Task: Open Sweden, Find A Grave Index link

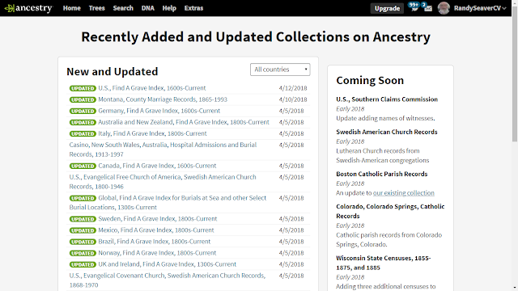Action: [x=158, y=219]
